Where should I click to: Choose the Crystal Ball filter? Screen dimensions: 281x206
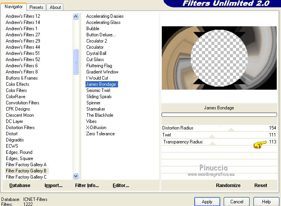pos(96,53)
